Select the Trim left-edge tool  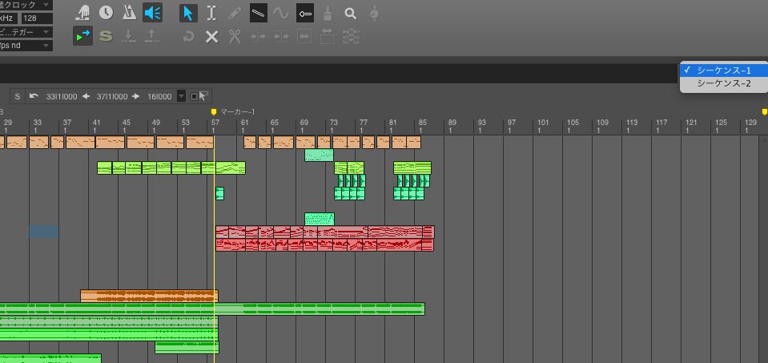(258, 36)
